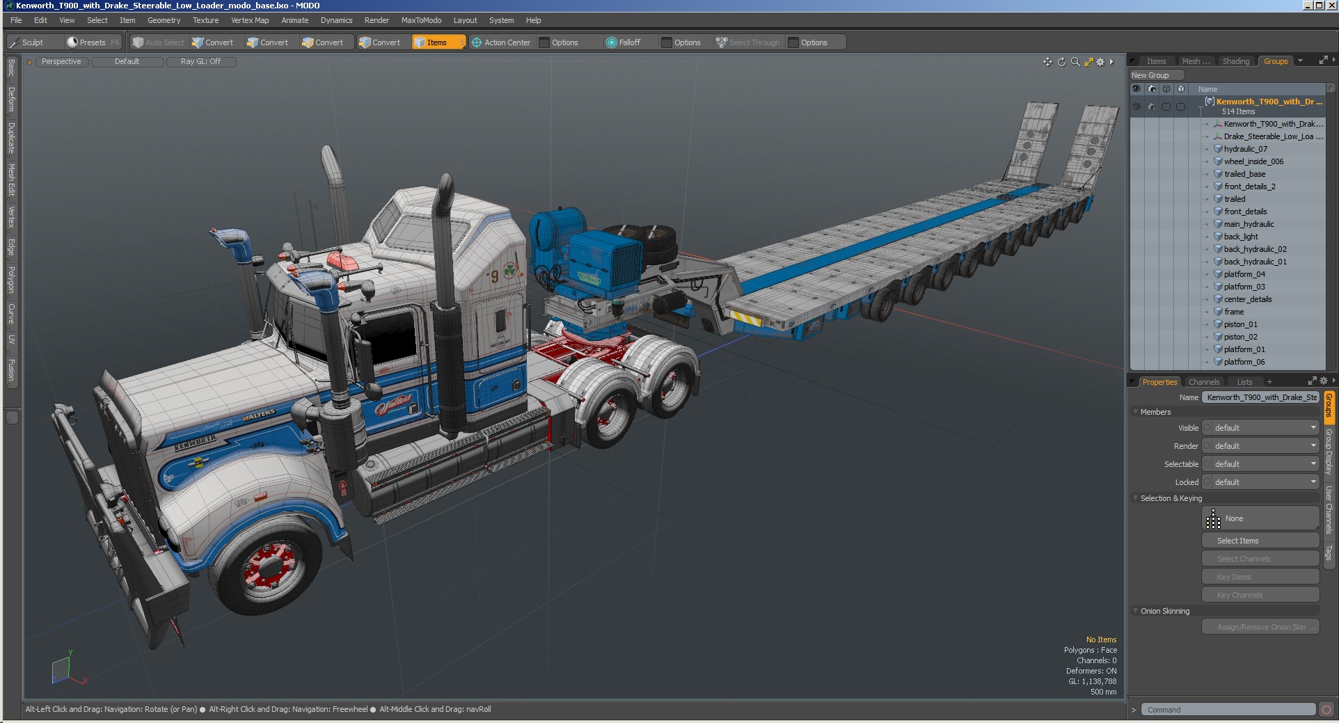Open the Selectable dropdown
Viewport: 1339px width, 723px height.
(1260, 464)
